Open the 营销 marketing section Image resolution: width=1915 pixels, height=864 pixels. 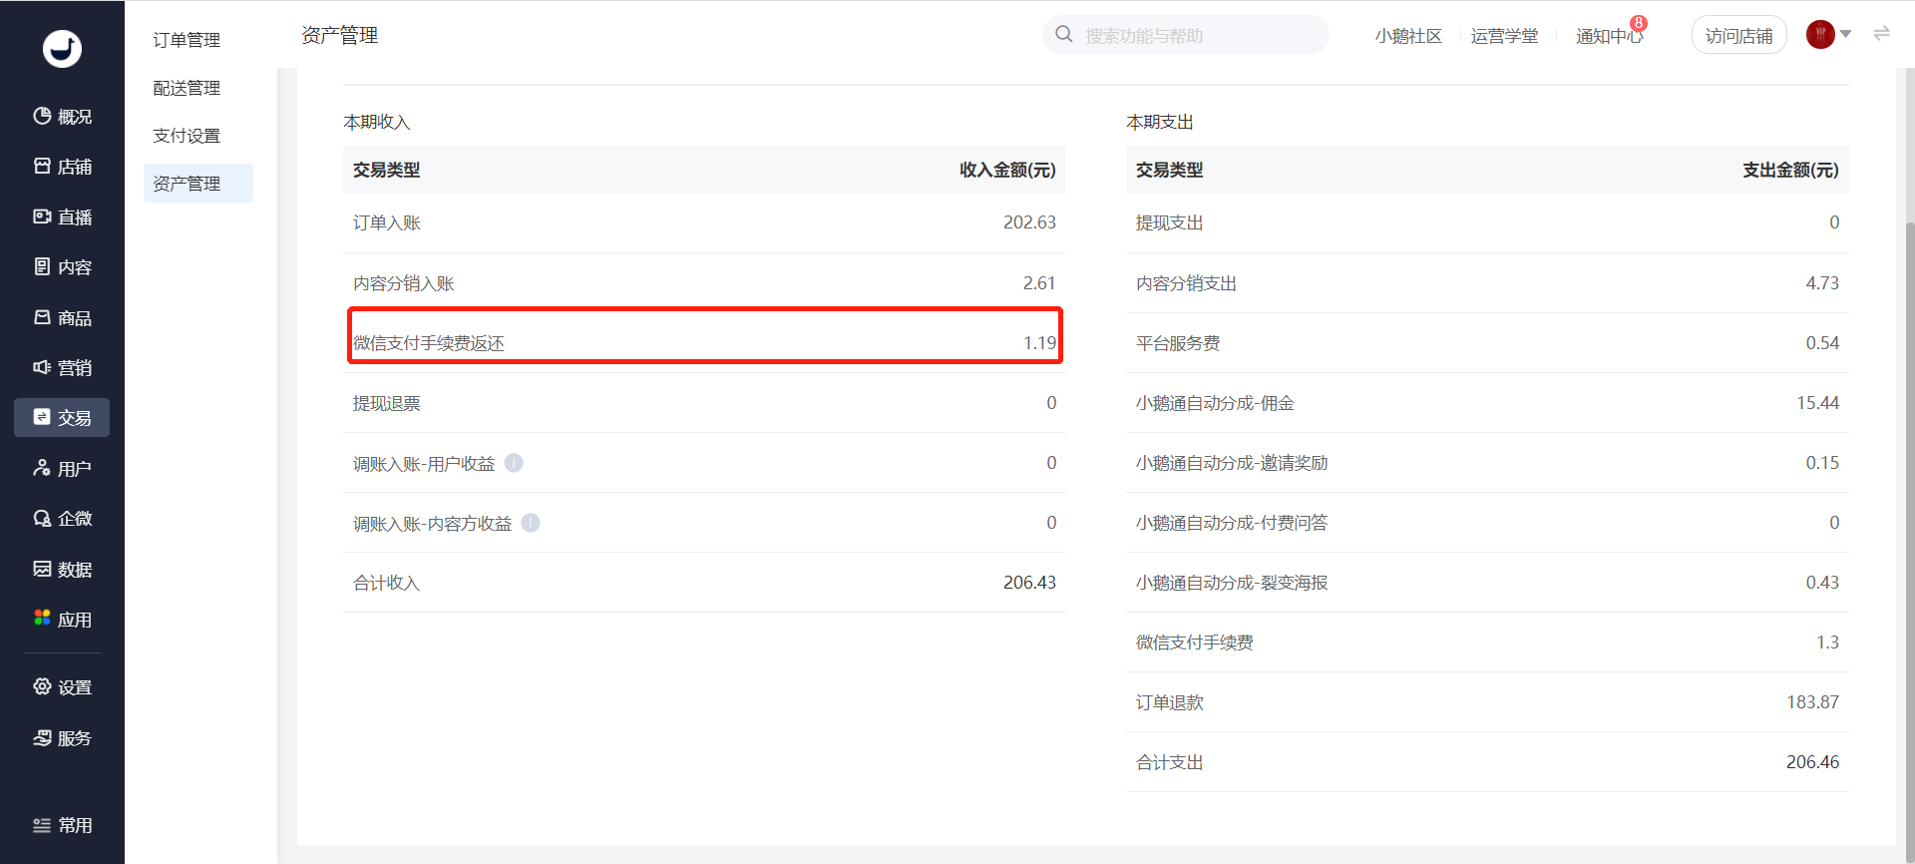(x=62, y=368)
